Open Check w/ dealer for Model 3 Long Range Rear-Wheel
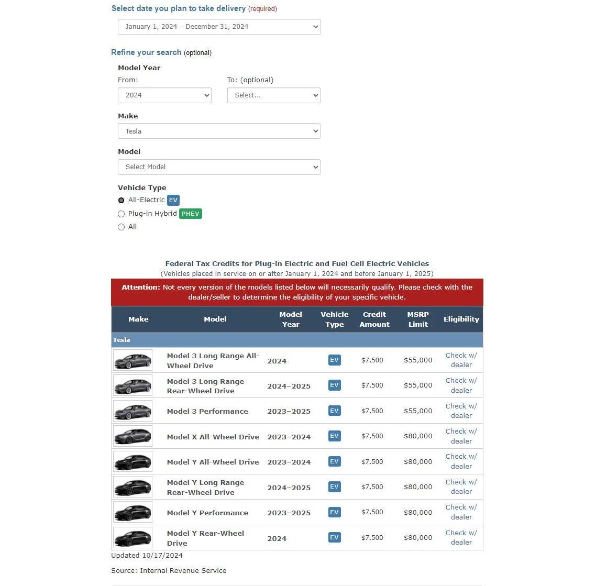Viewport: 596px width, 586px height. point(461,385)
